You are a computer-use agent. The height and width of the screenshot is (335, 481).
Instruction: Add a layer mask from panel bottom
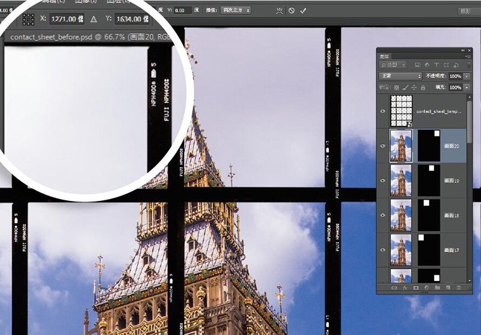click(415, 289)
